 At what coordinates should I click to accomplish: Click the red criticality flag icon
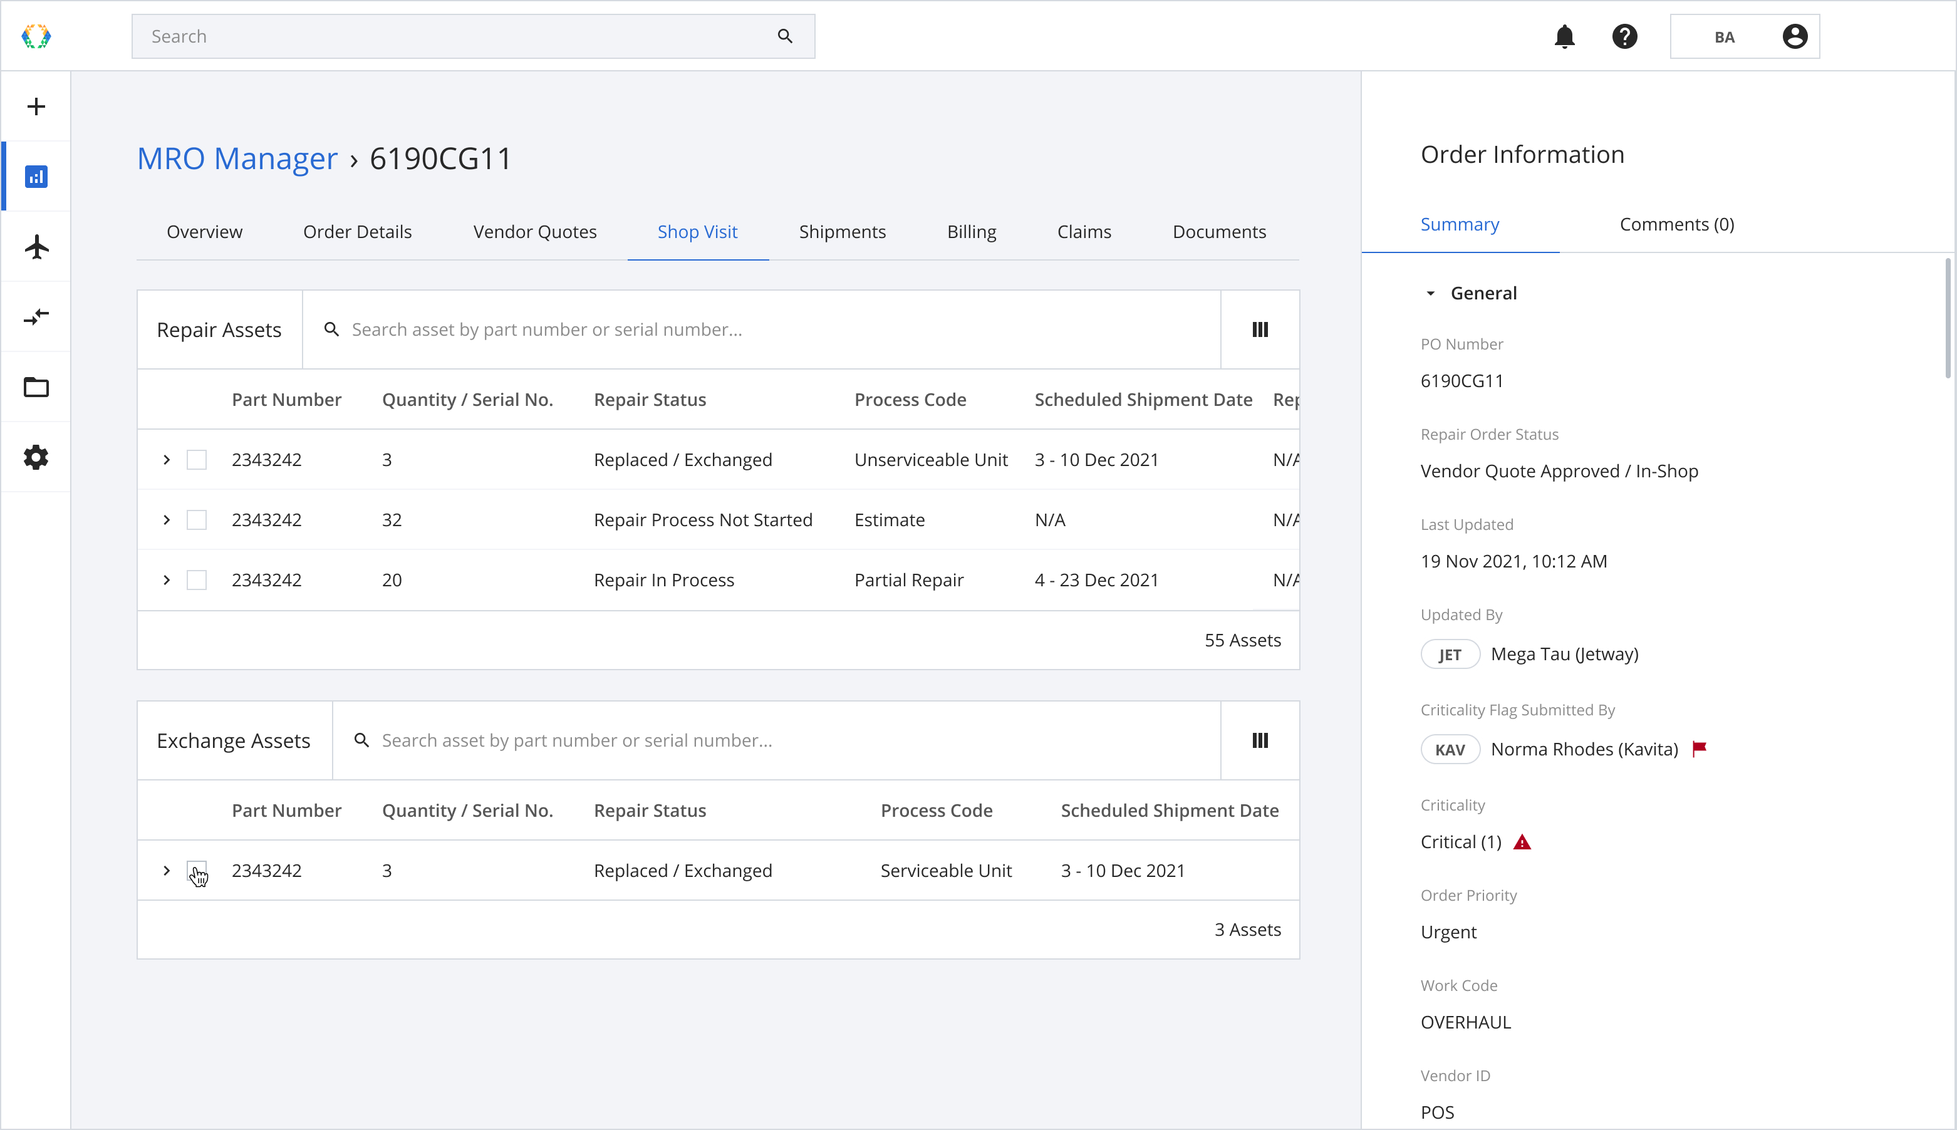coord(1700,748)
